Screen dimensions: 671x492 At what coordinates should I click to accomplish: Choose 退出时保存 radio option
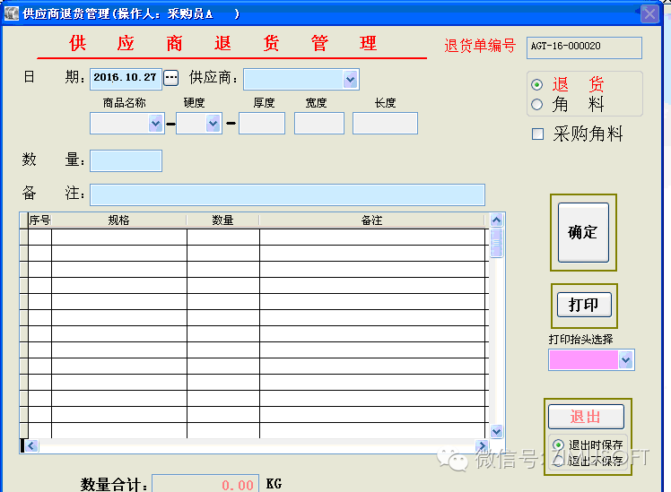coord(558,445)
